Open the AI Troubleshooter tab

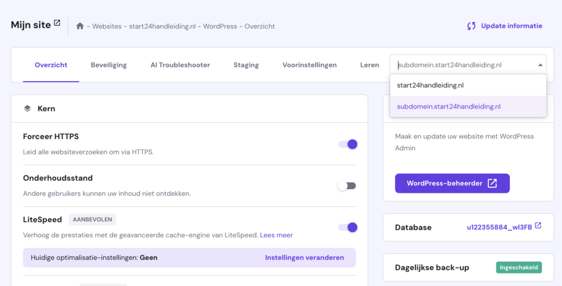click(180, 65)
